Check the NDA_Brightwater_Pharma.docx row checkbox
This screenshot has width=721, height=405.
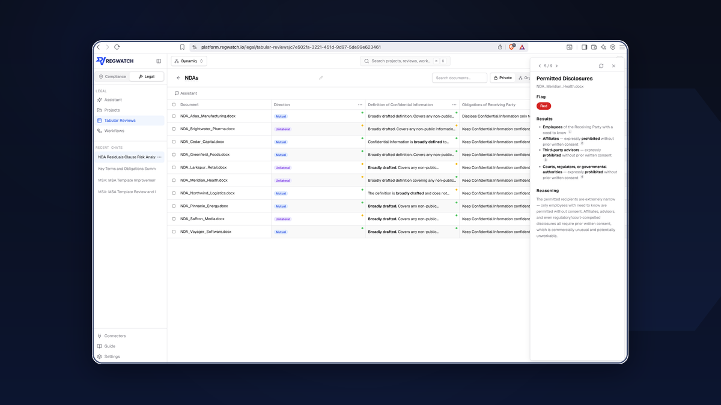coord(174,129)
